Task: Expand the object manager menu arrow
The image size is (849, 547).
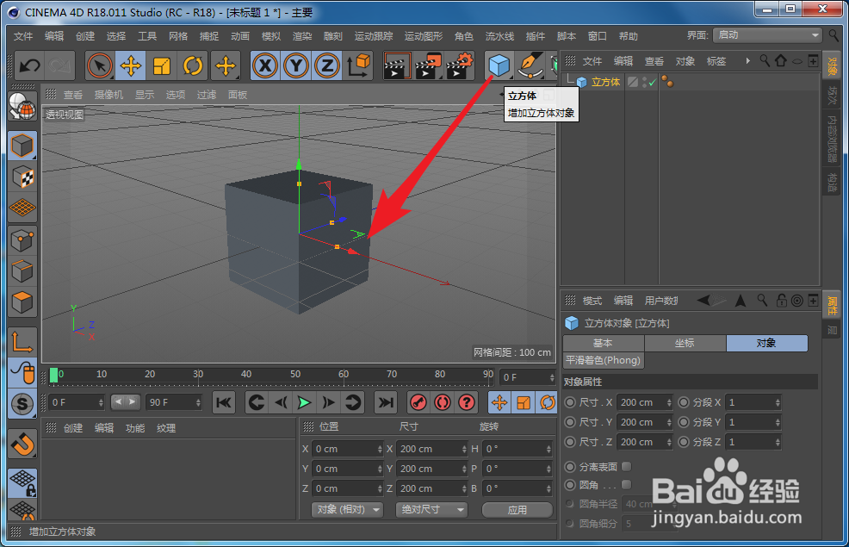Action: [747, 61]
